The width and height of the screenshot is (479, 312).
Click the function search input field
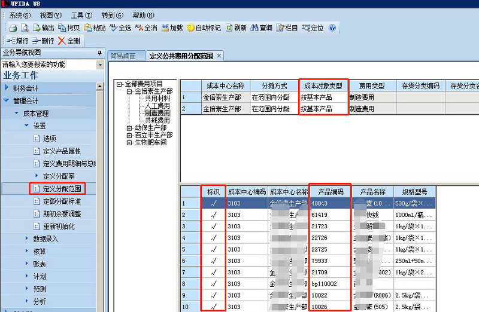(49, 65)
